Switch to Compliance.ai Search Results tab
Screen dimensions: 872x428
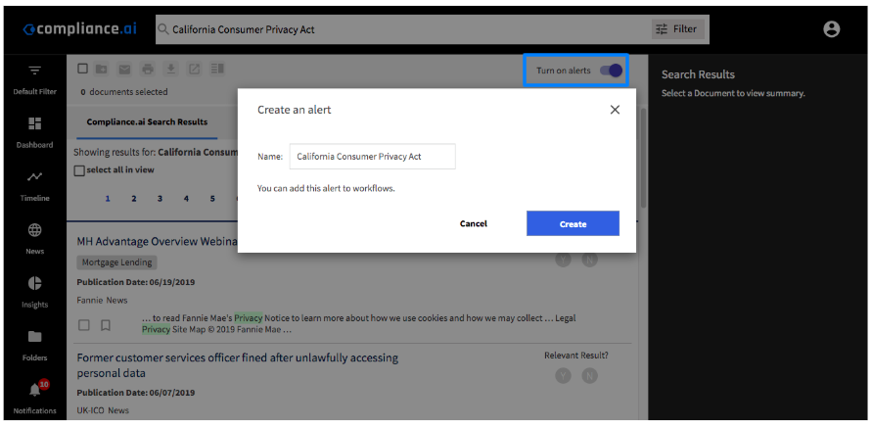[x=147, y=121]
